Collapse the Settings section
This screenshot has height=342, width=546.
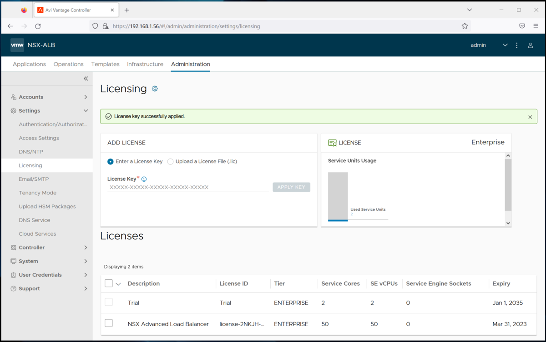[86, 111]
